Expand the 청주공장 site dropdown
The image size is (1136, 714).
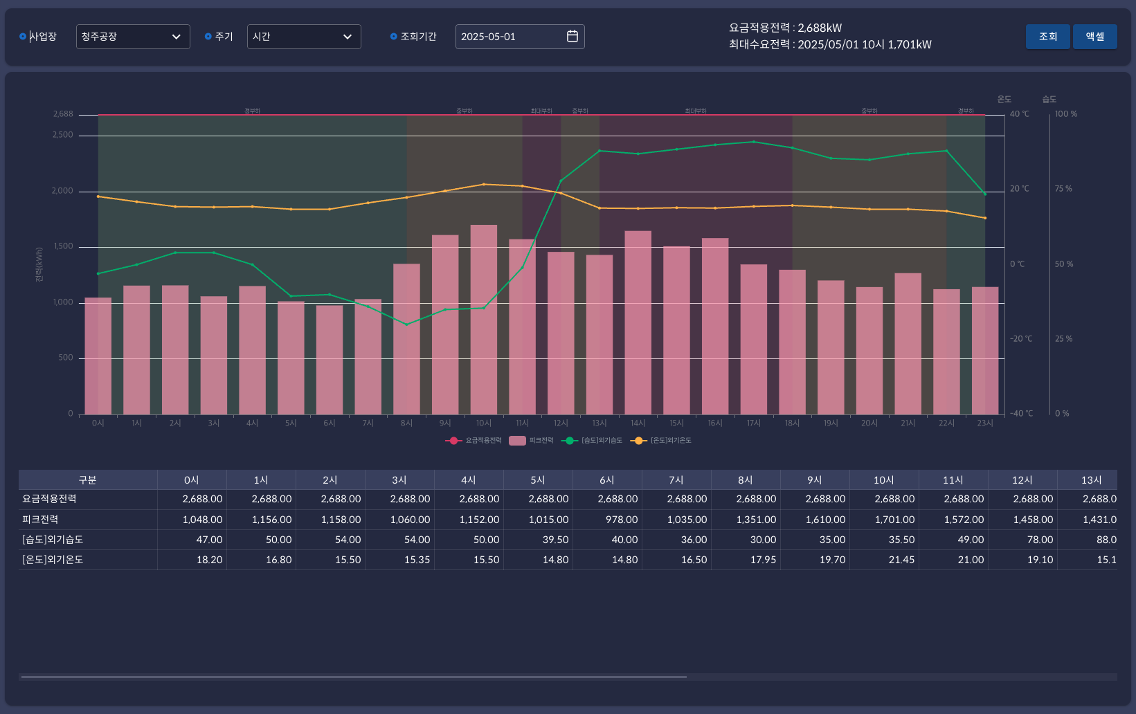[x=133, y=37]
